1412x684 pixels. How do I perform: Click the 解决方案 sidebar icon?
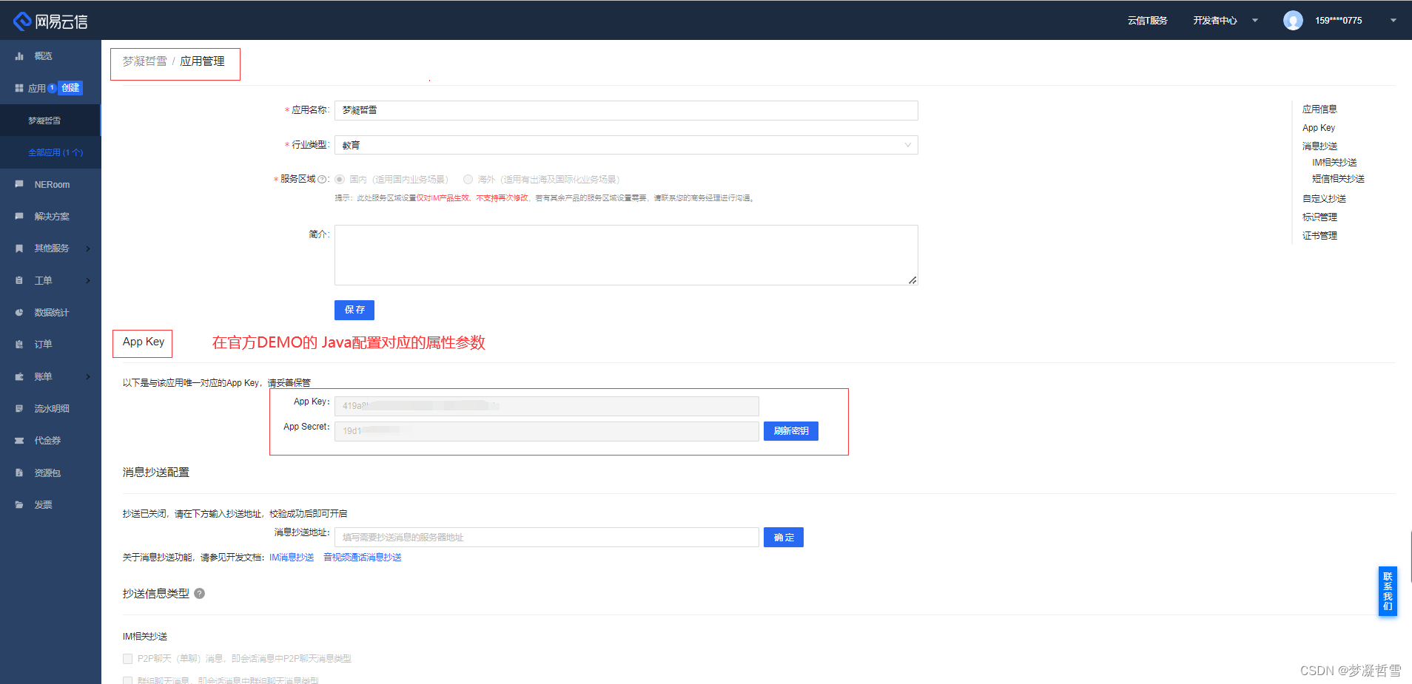(x=19, y=216)
